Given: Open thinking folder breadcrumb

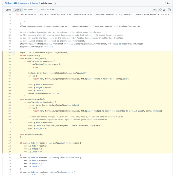Looking at the screenshot, I should coord(34,3).
